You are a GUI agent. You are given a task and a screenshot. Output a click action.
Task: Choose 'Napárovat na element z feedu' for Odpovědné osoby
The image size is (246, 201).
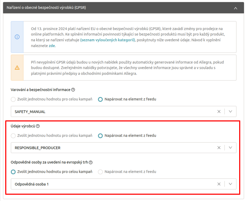point(100,172)
